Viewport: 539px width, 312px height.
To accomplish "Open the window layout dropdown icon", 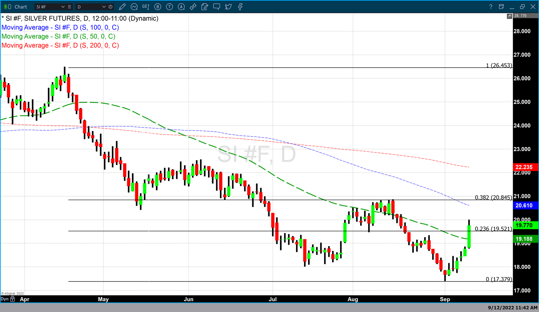I will point(501,7).
